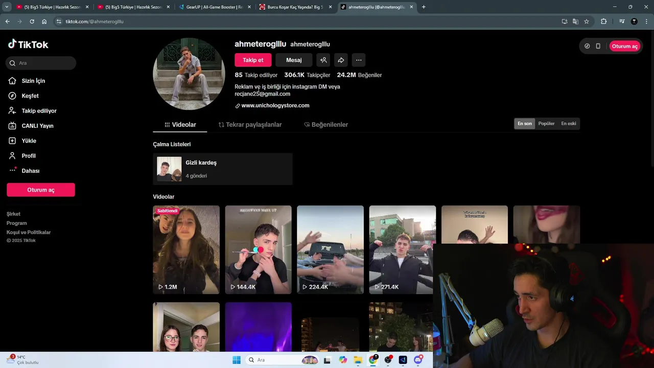Viewport: 654px width, 368px height.
Task: Click the browser reload icon
Action: 32,21
